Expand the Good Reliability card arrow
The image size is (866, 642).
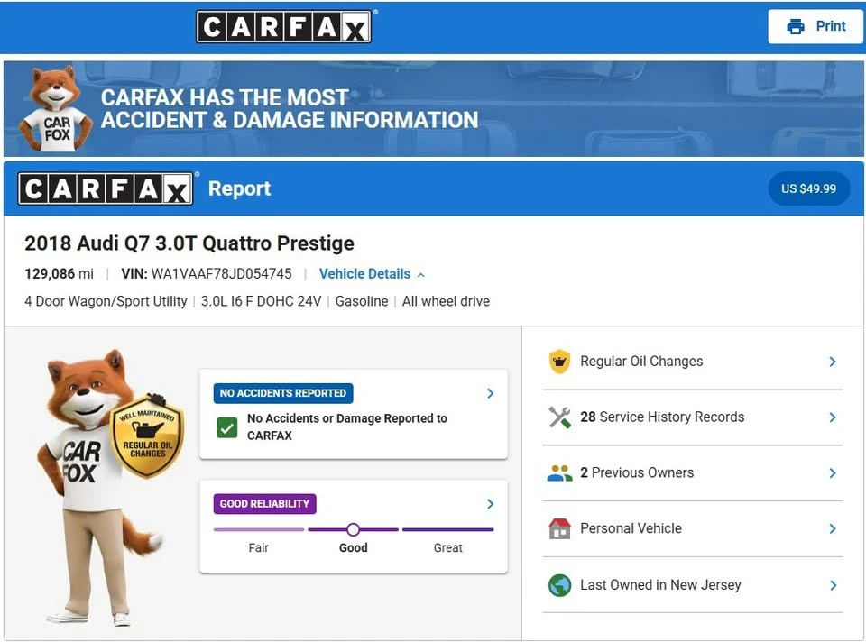click(491, 503)
